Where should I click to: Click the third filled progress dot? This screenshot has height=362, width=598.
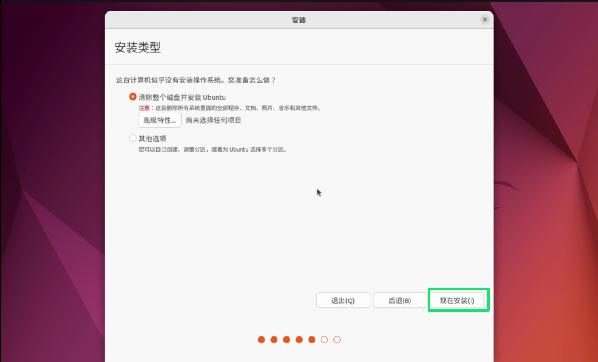tap(286, 339)
